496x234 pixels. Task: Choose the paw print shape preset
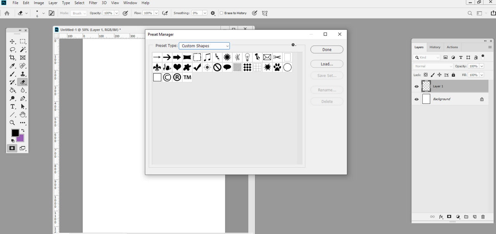277,67
